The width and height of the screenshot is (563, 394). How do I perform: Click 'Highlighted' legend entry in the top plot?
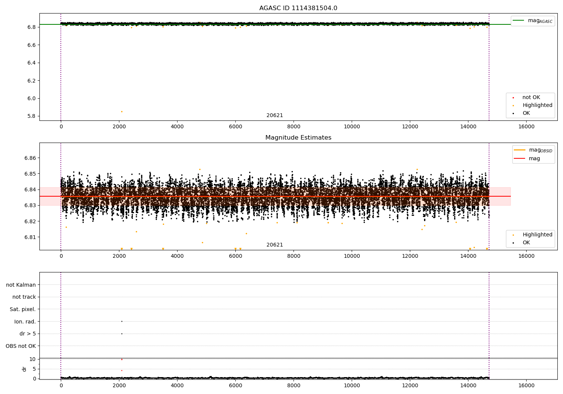point(537,105)
